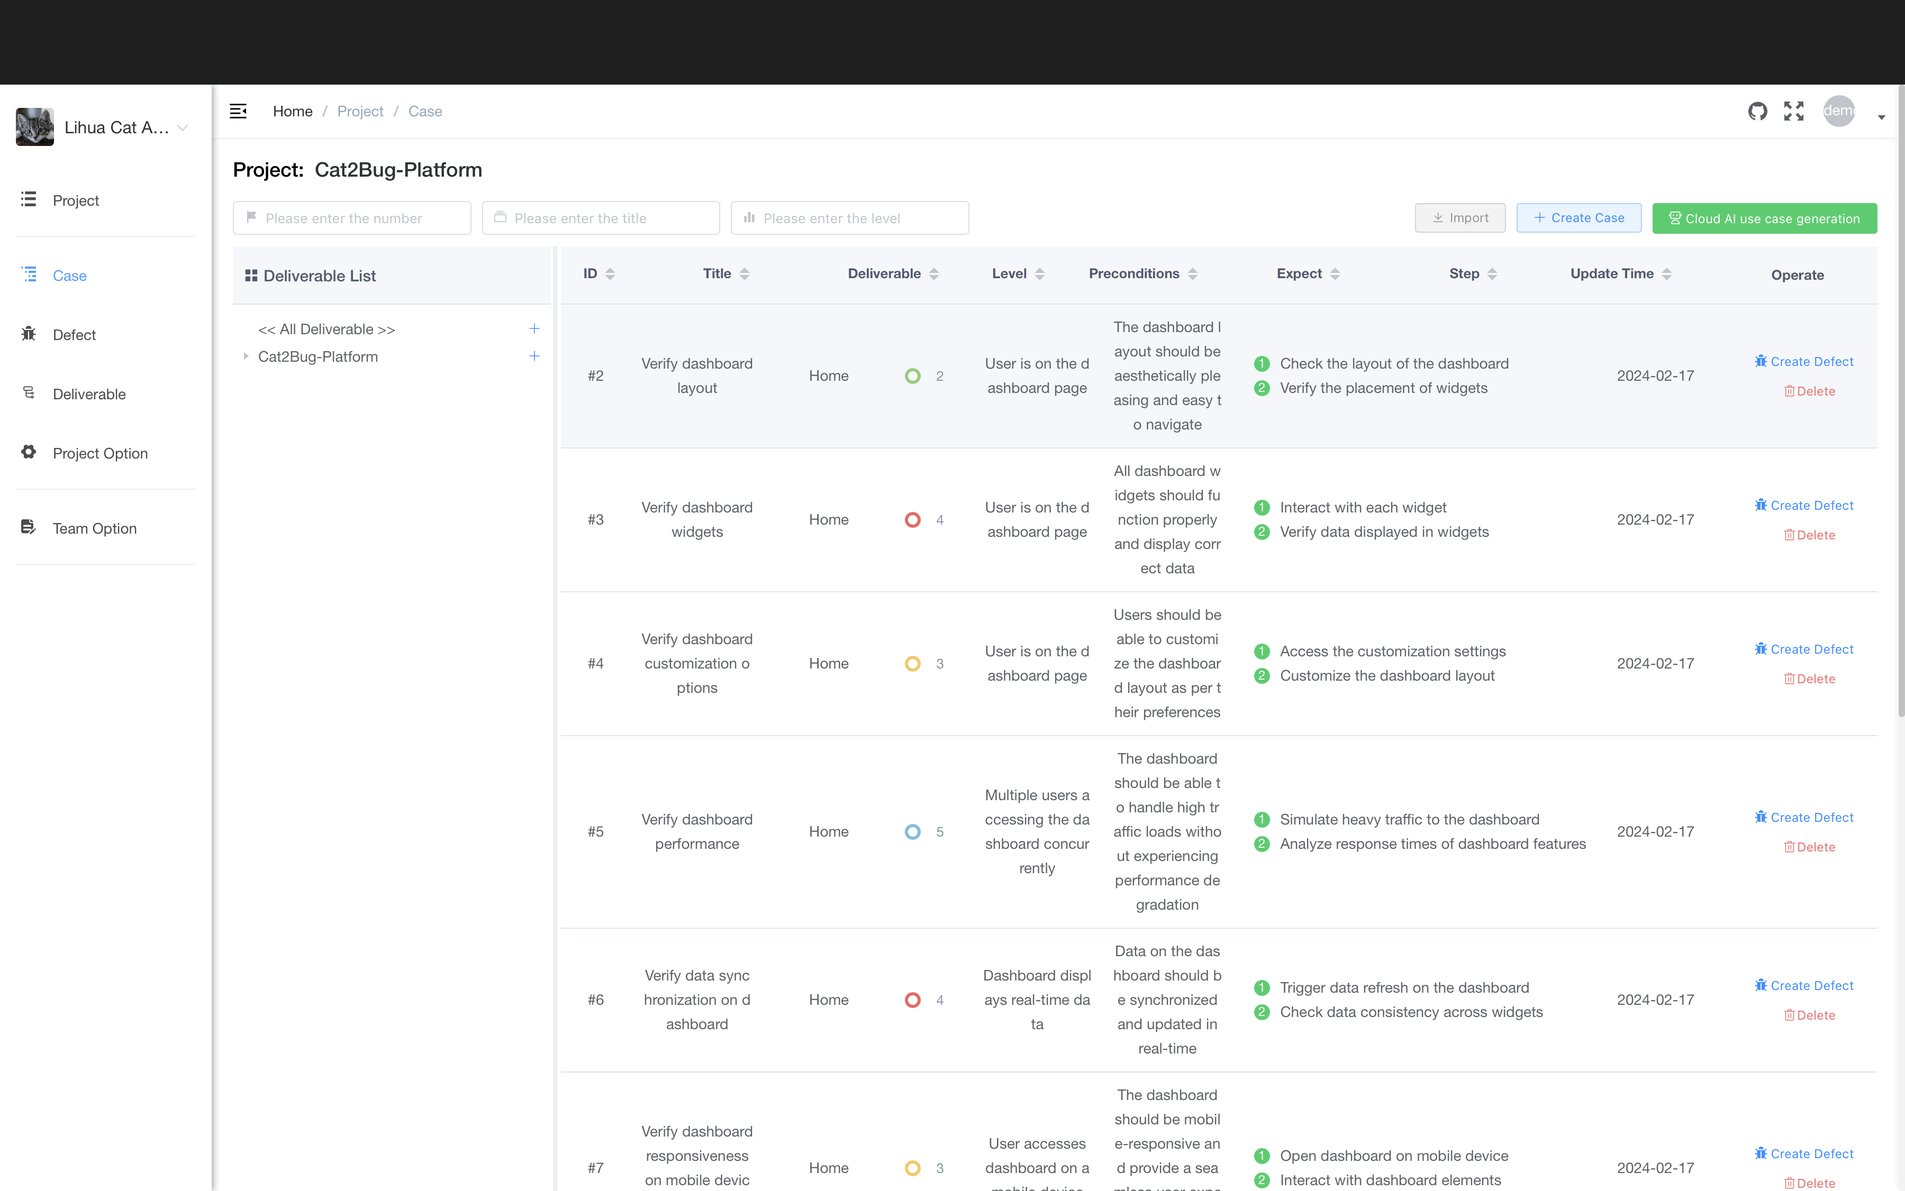Screen dimensions: 1905x1191
Task: Click the Team Option icon in sidebar
Action: point(29,527)
